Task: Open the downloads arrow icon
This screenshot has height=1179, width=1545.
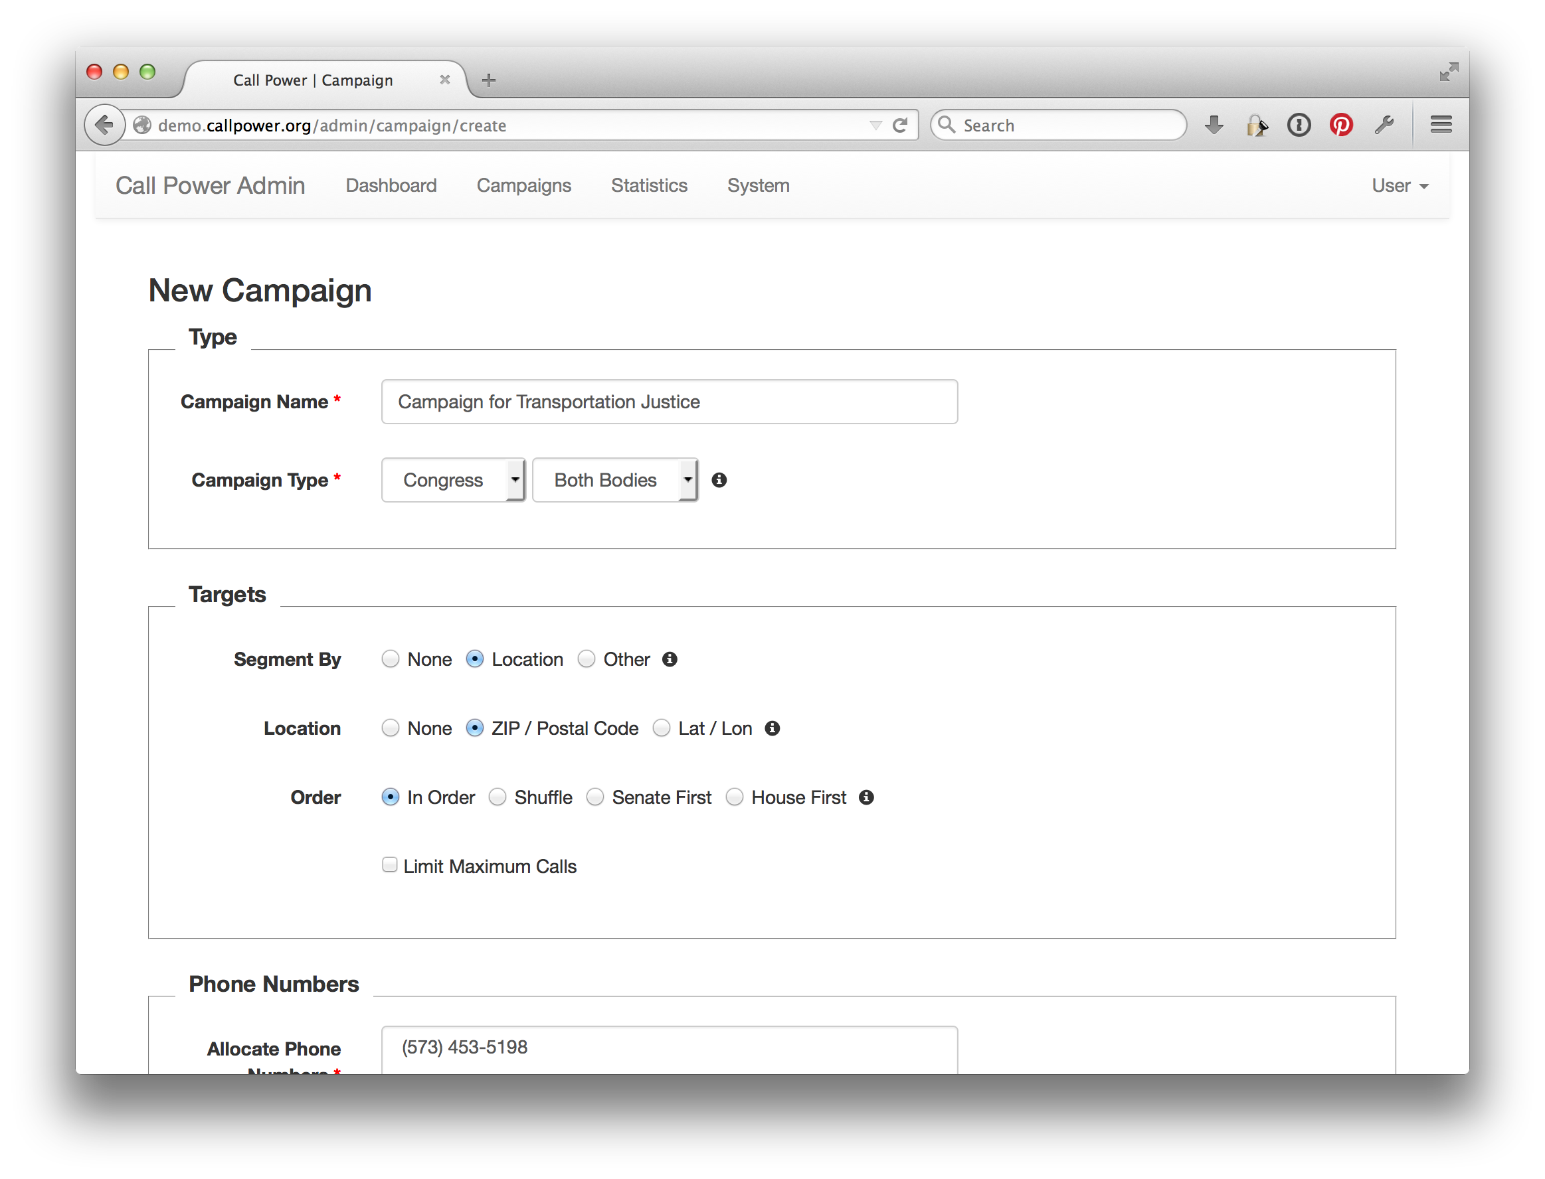Action: point(1214,125)
